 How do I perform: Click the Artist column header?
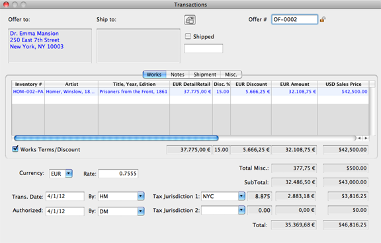pos(71,84)
